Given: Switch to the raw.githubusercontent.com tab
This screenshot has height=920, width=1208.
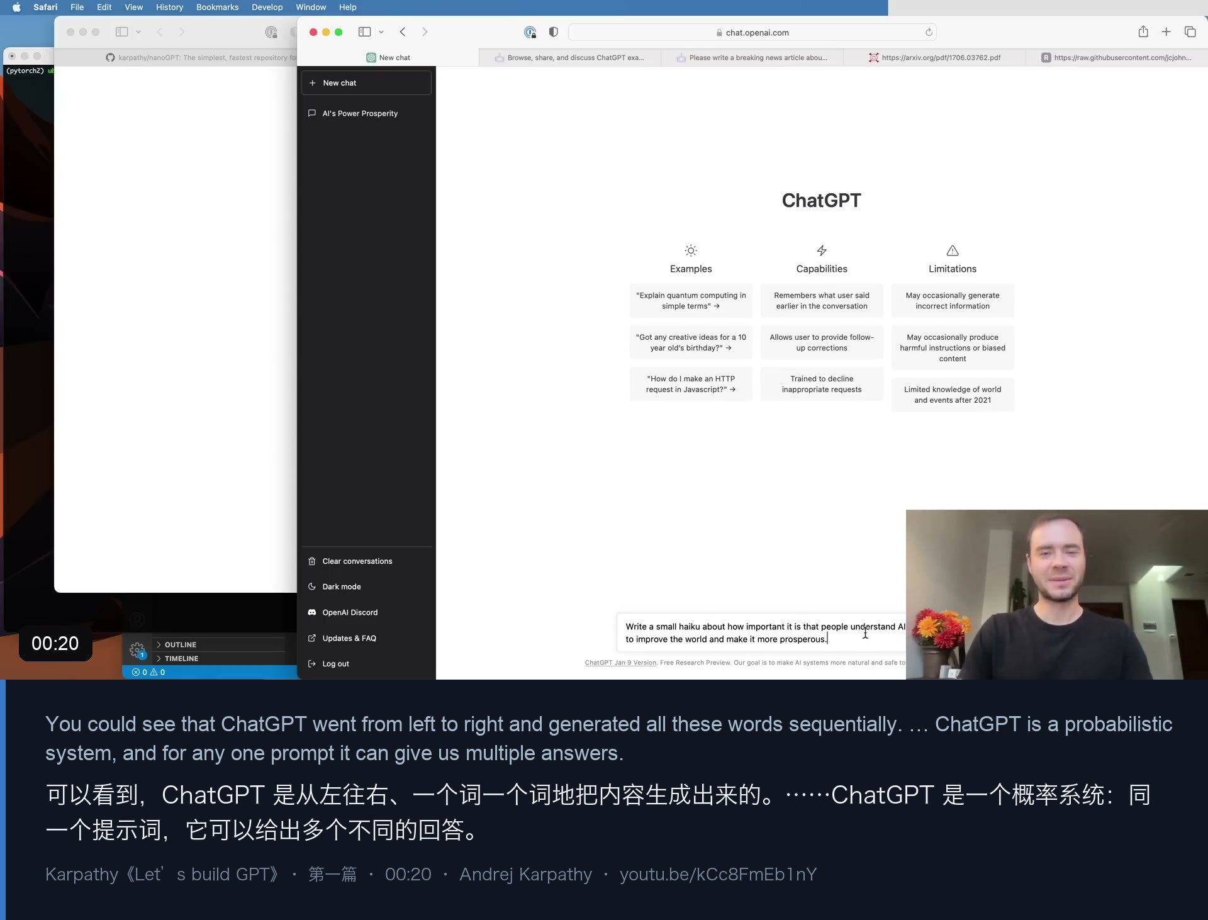Looking at the screenshot, I should pyautogui.click(x=1117, y=58).
